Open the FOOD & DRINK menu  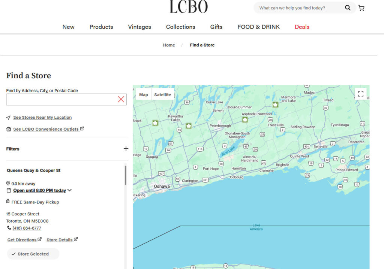point(259,27)
